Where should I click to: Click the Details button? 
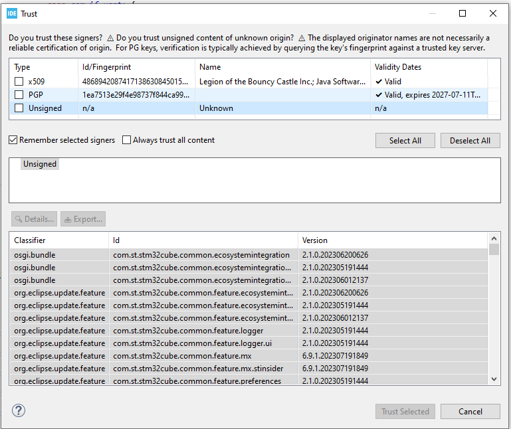(x=34, y=219)
